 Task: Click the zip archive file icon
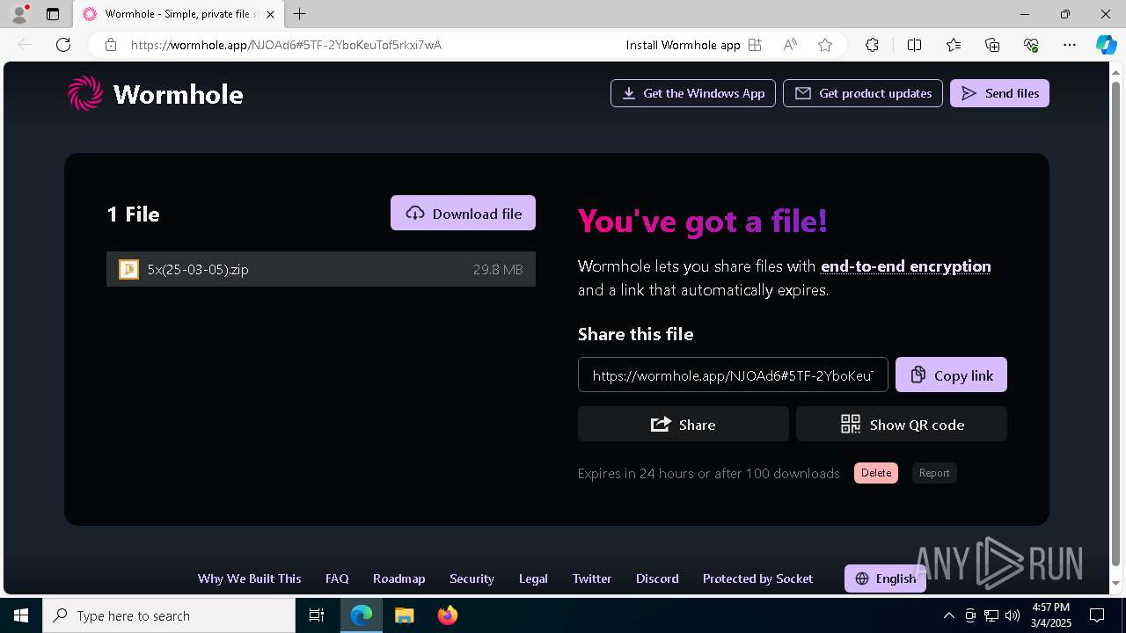coord(128,269)
